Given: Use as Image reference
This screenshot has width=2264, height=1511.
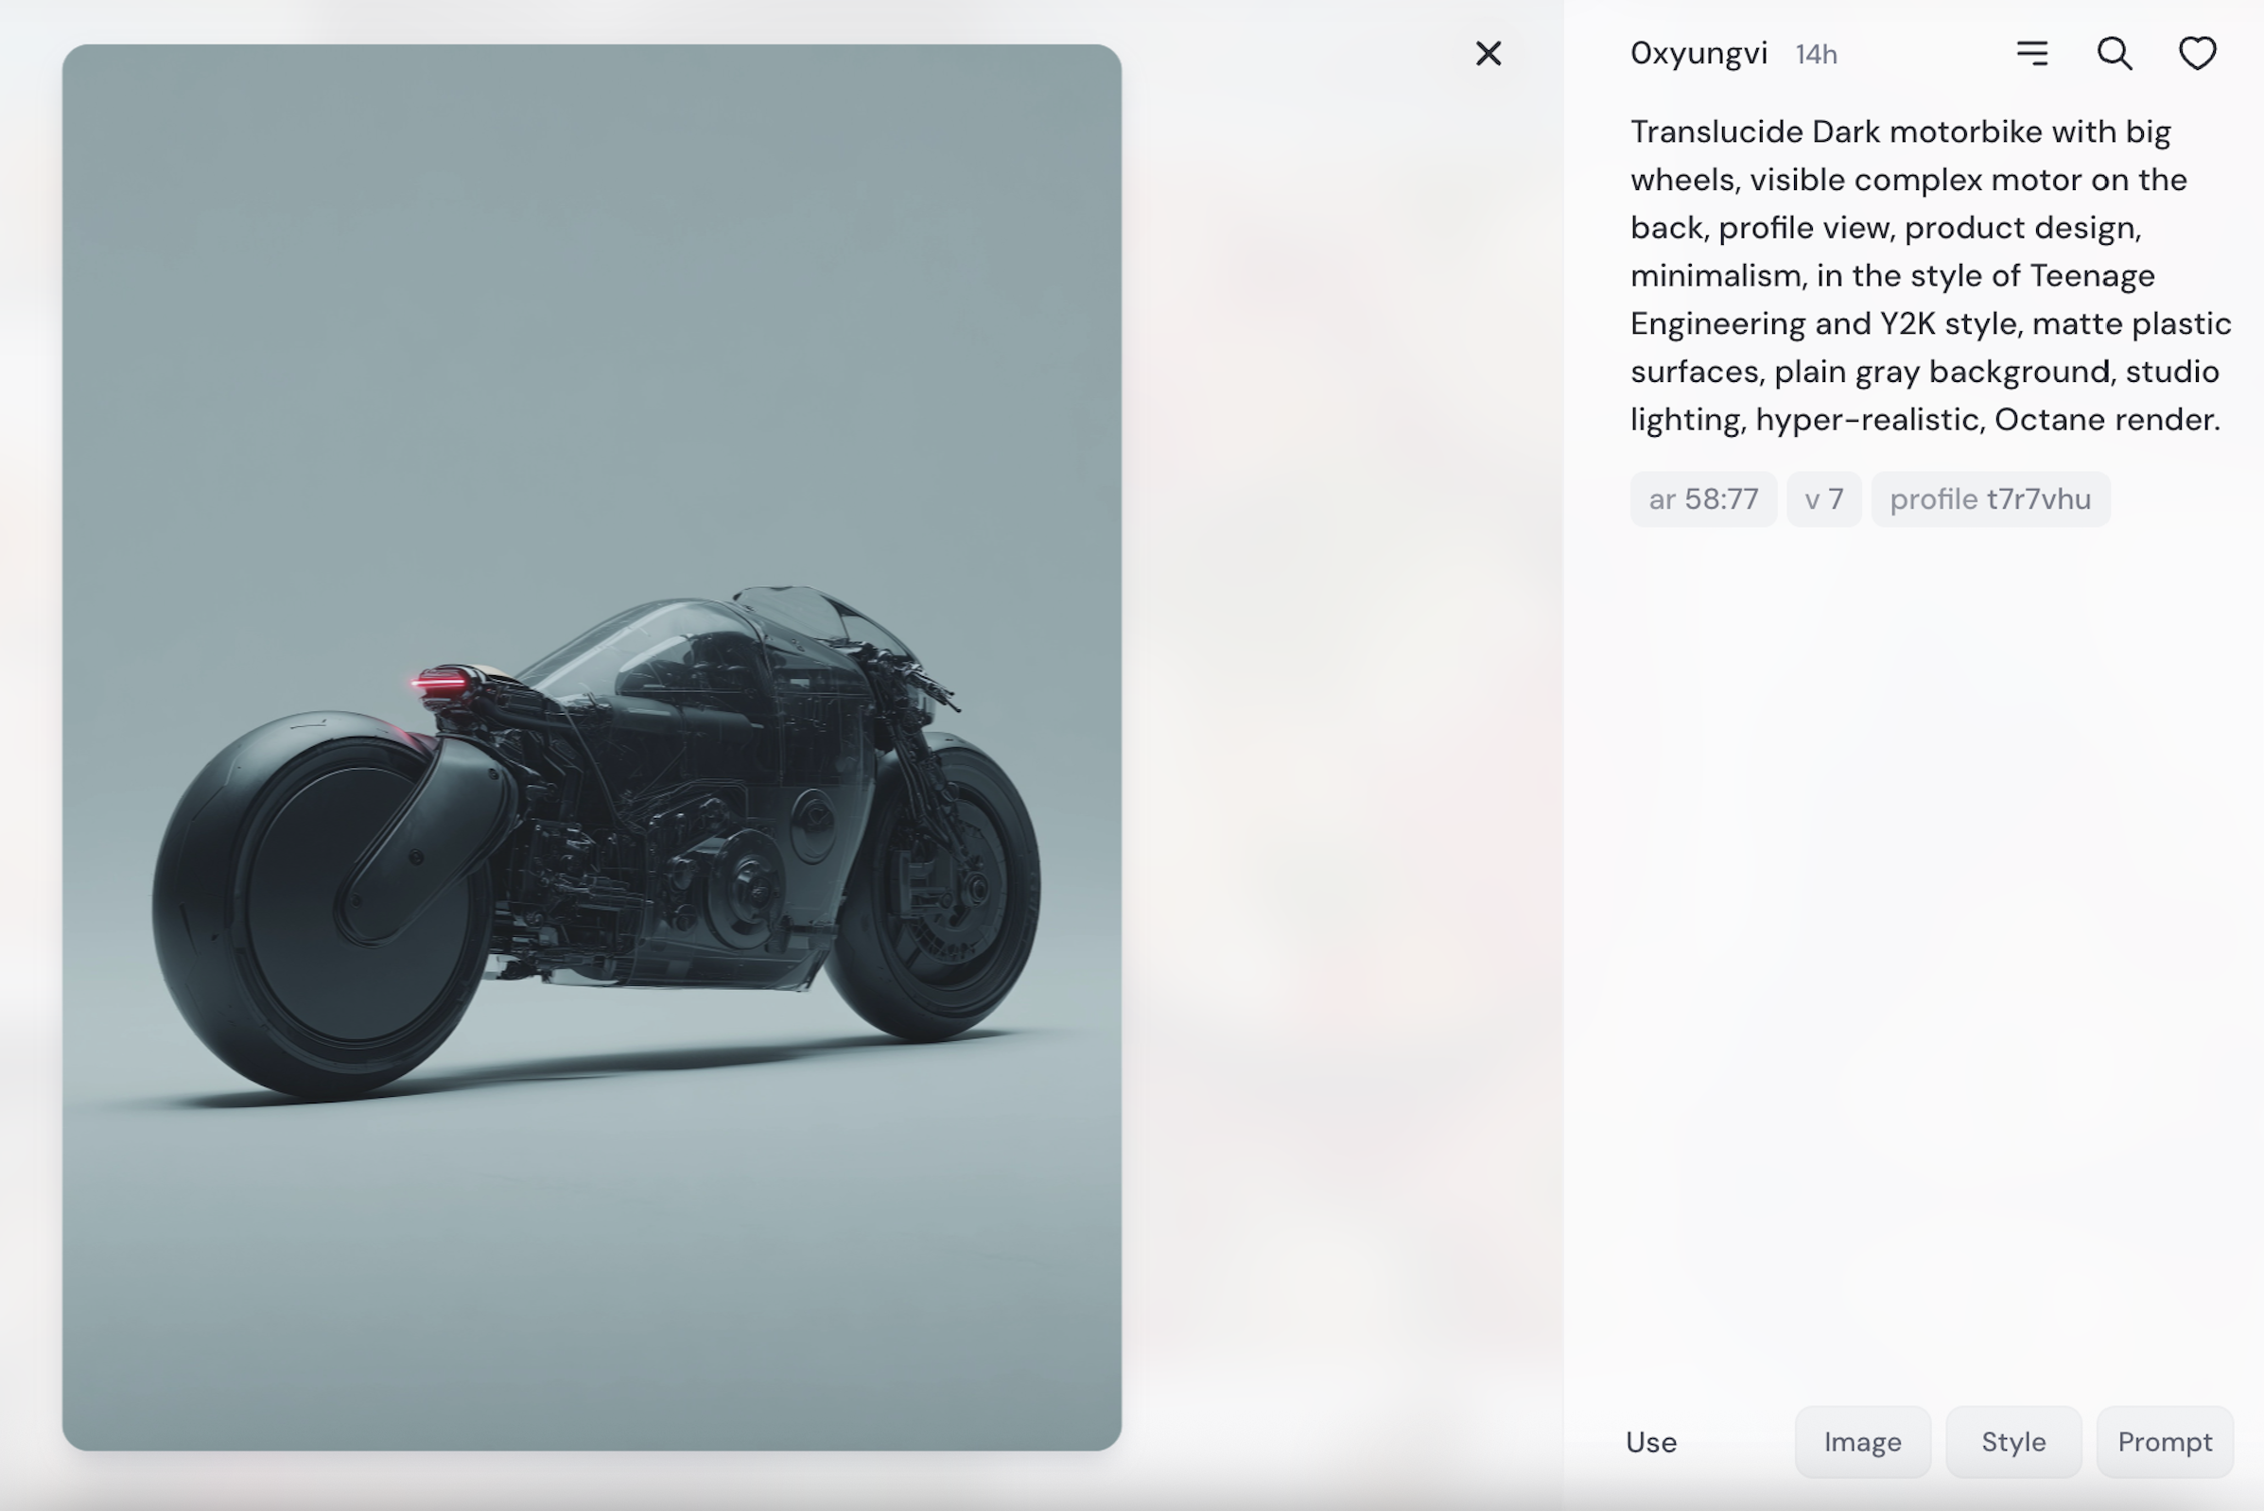Looking at the screenshot, I should [x=1862, y=1442].
